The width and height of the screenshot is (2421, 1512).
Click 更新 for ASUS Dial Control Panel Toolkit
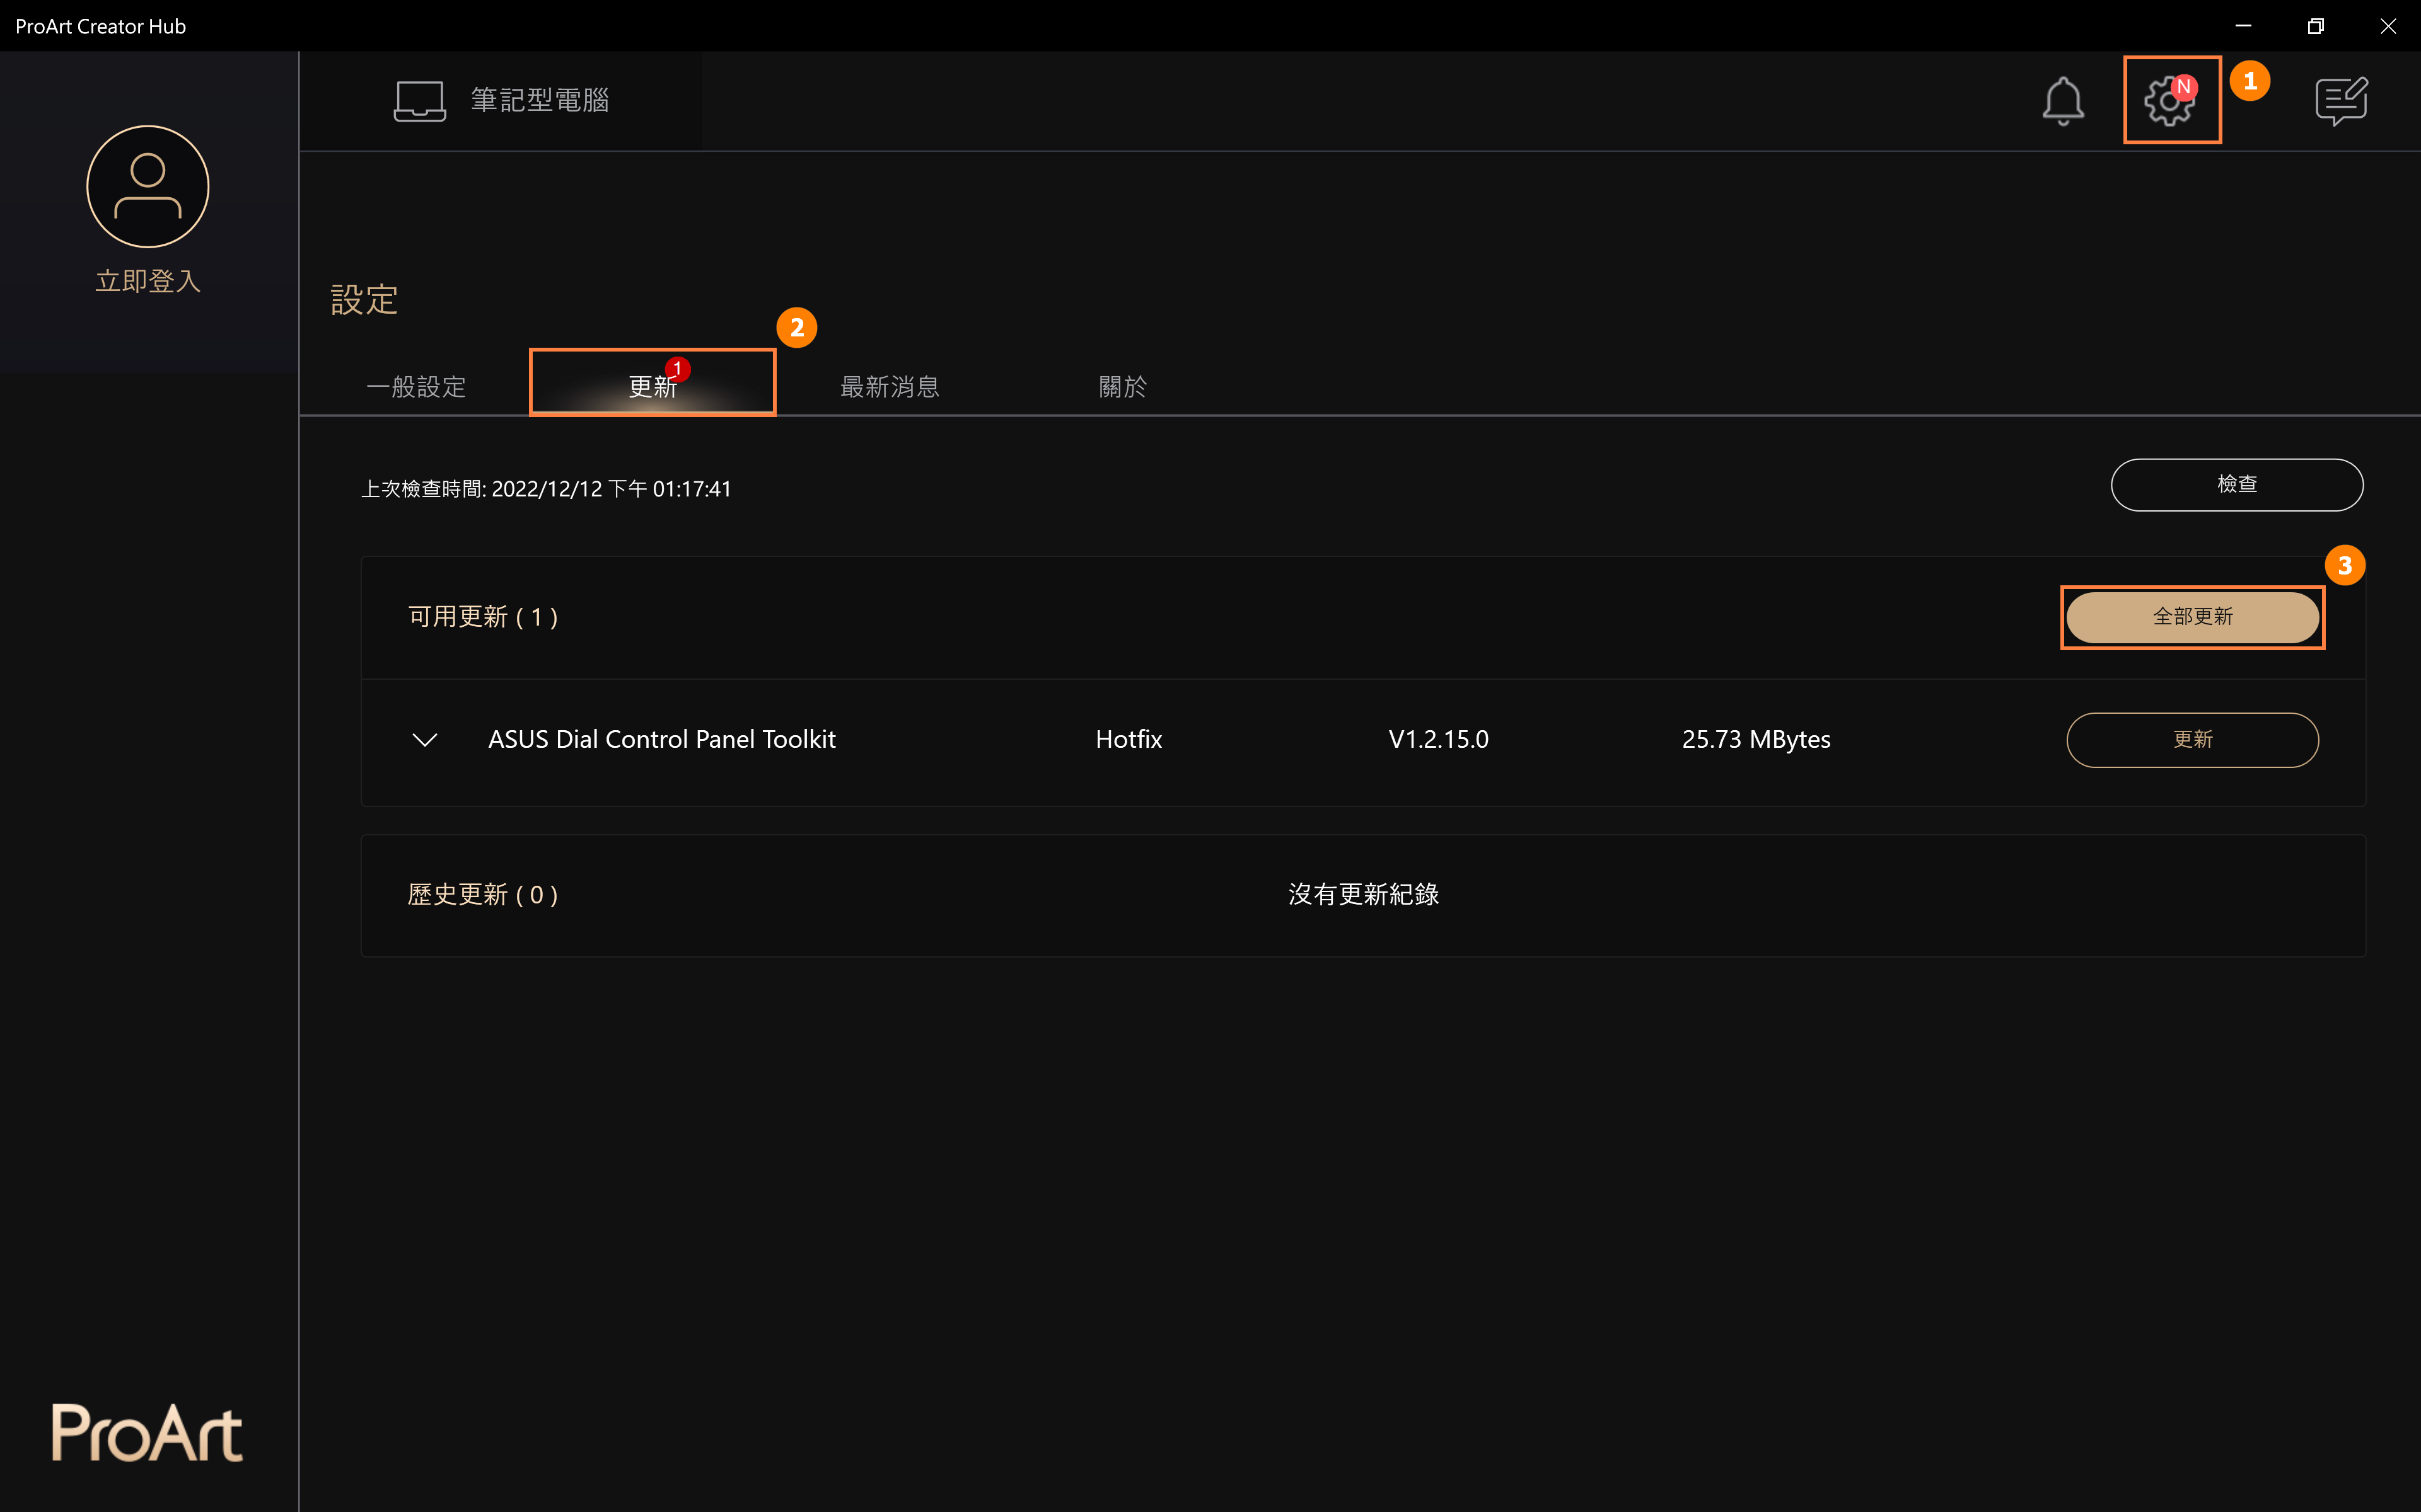[2192, 740]
